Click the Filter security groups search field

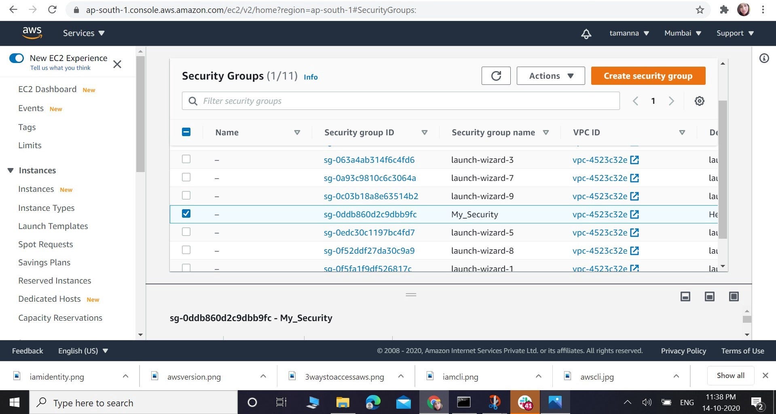[401, 101]
